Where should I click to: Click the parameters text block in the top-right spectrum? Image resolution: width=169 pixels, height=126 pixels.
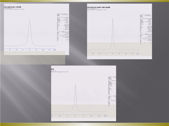[146, 29]
